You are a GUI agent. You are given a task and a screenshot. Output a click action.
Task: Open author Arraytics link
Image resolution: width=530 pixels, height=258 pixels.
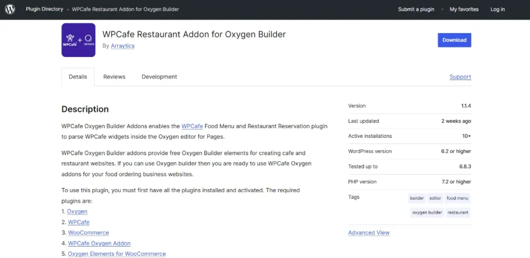123,46
